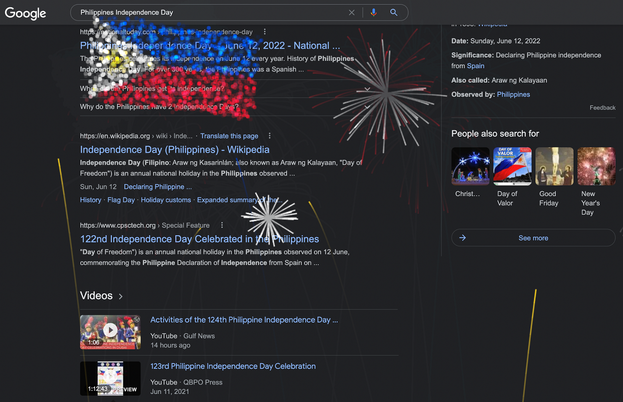Expand 'When did the Philippines get its independence?'
This screenshot has height=402, width=623.
367,89
